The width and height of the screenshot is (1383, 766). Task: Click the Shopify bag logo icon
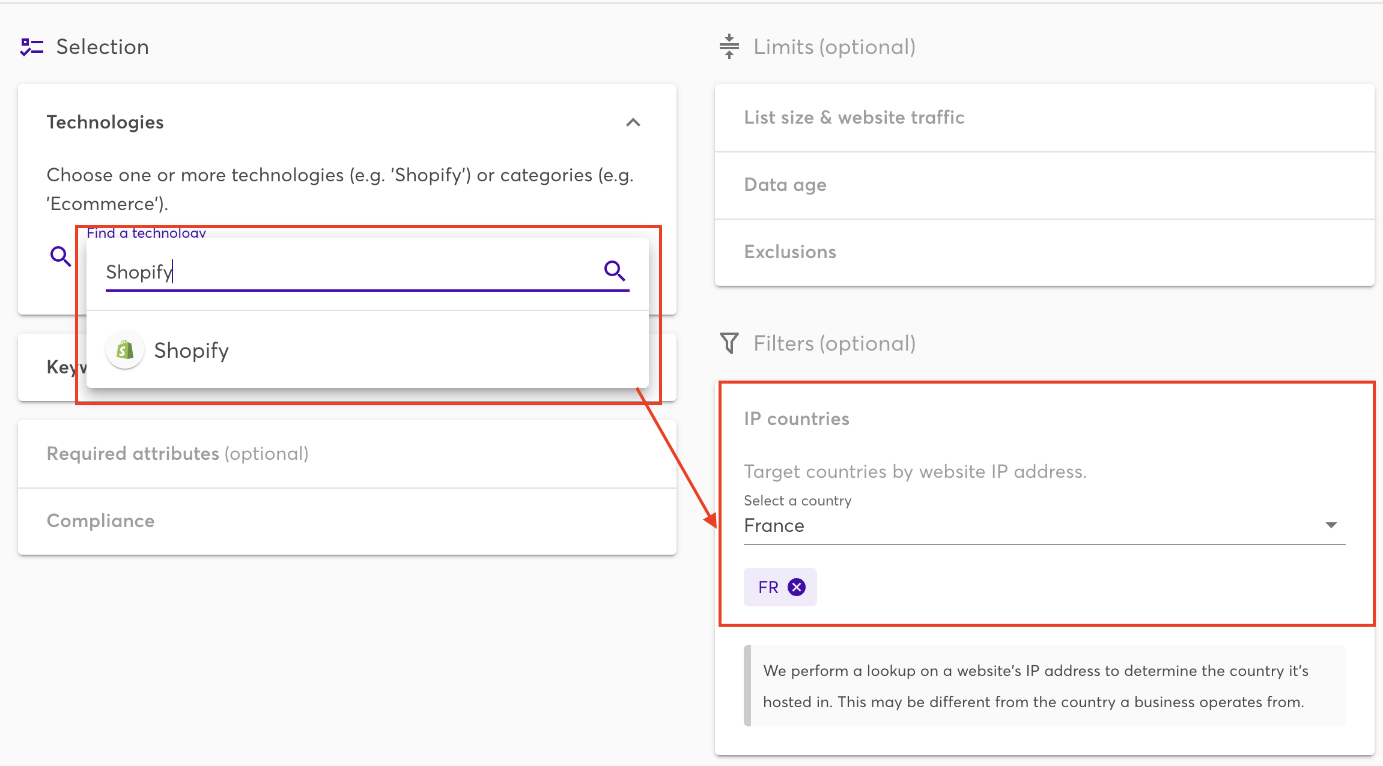pos(125,350)
